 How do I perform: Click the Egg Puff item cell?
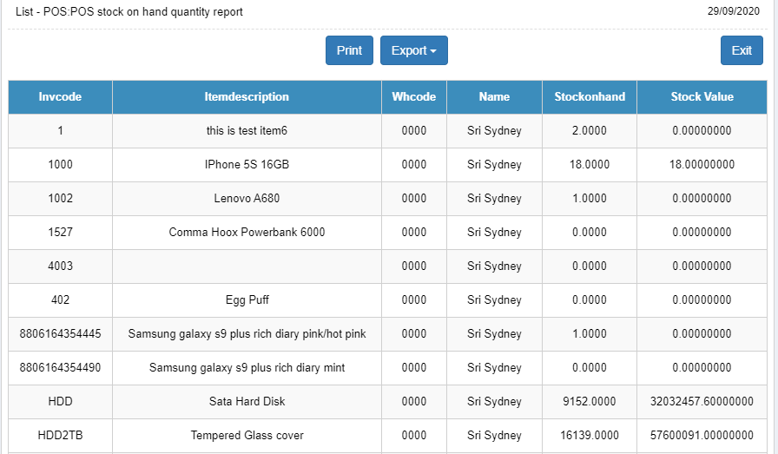click(247, 300)
